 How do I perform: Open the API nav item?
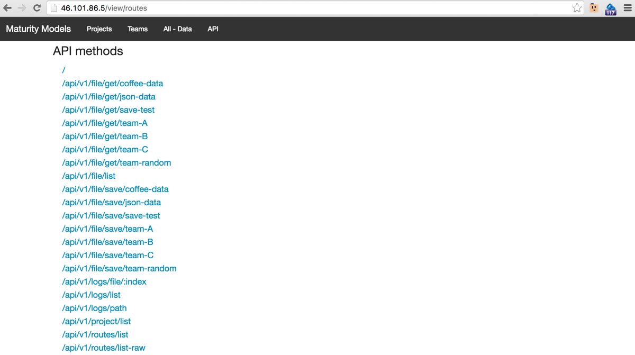(213, 29)
